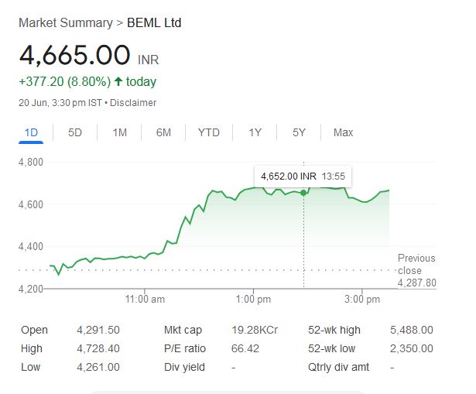Open the Disclaimer link
The height and width of the screenshot is (394, 476).
pos(135,103)
